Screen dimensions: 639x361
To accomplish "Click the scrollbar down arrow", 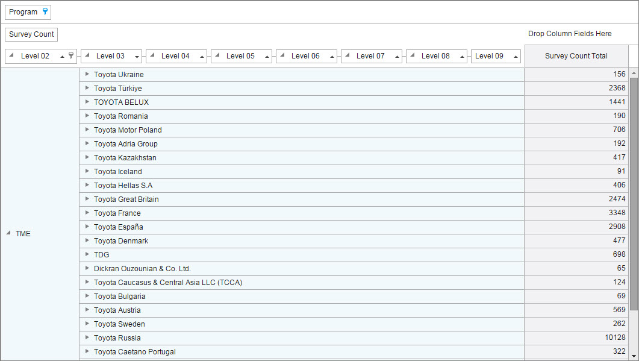I will 634,356.
